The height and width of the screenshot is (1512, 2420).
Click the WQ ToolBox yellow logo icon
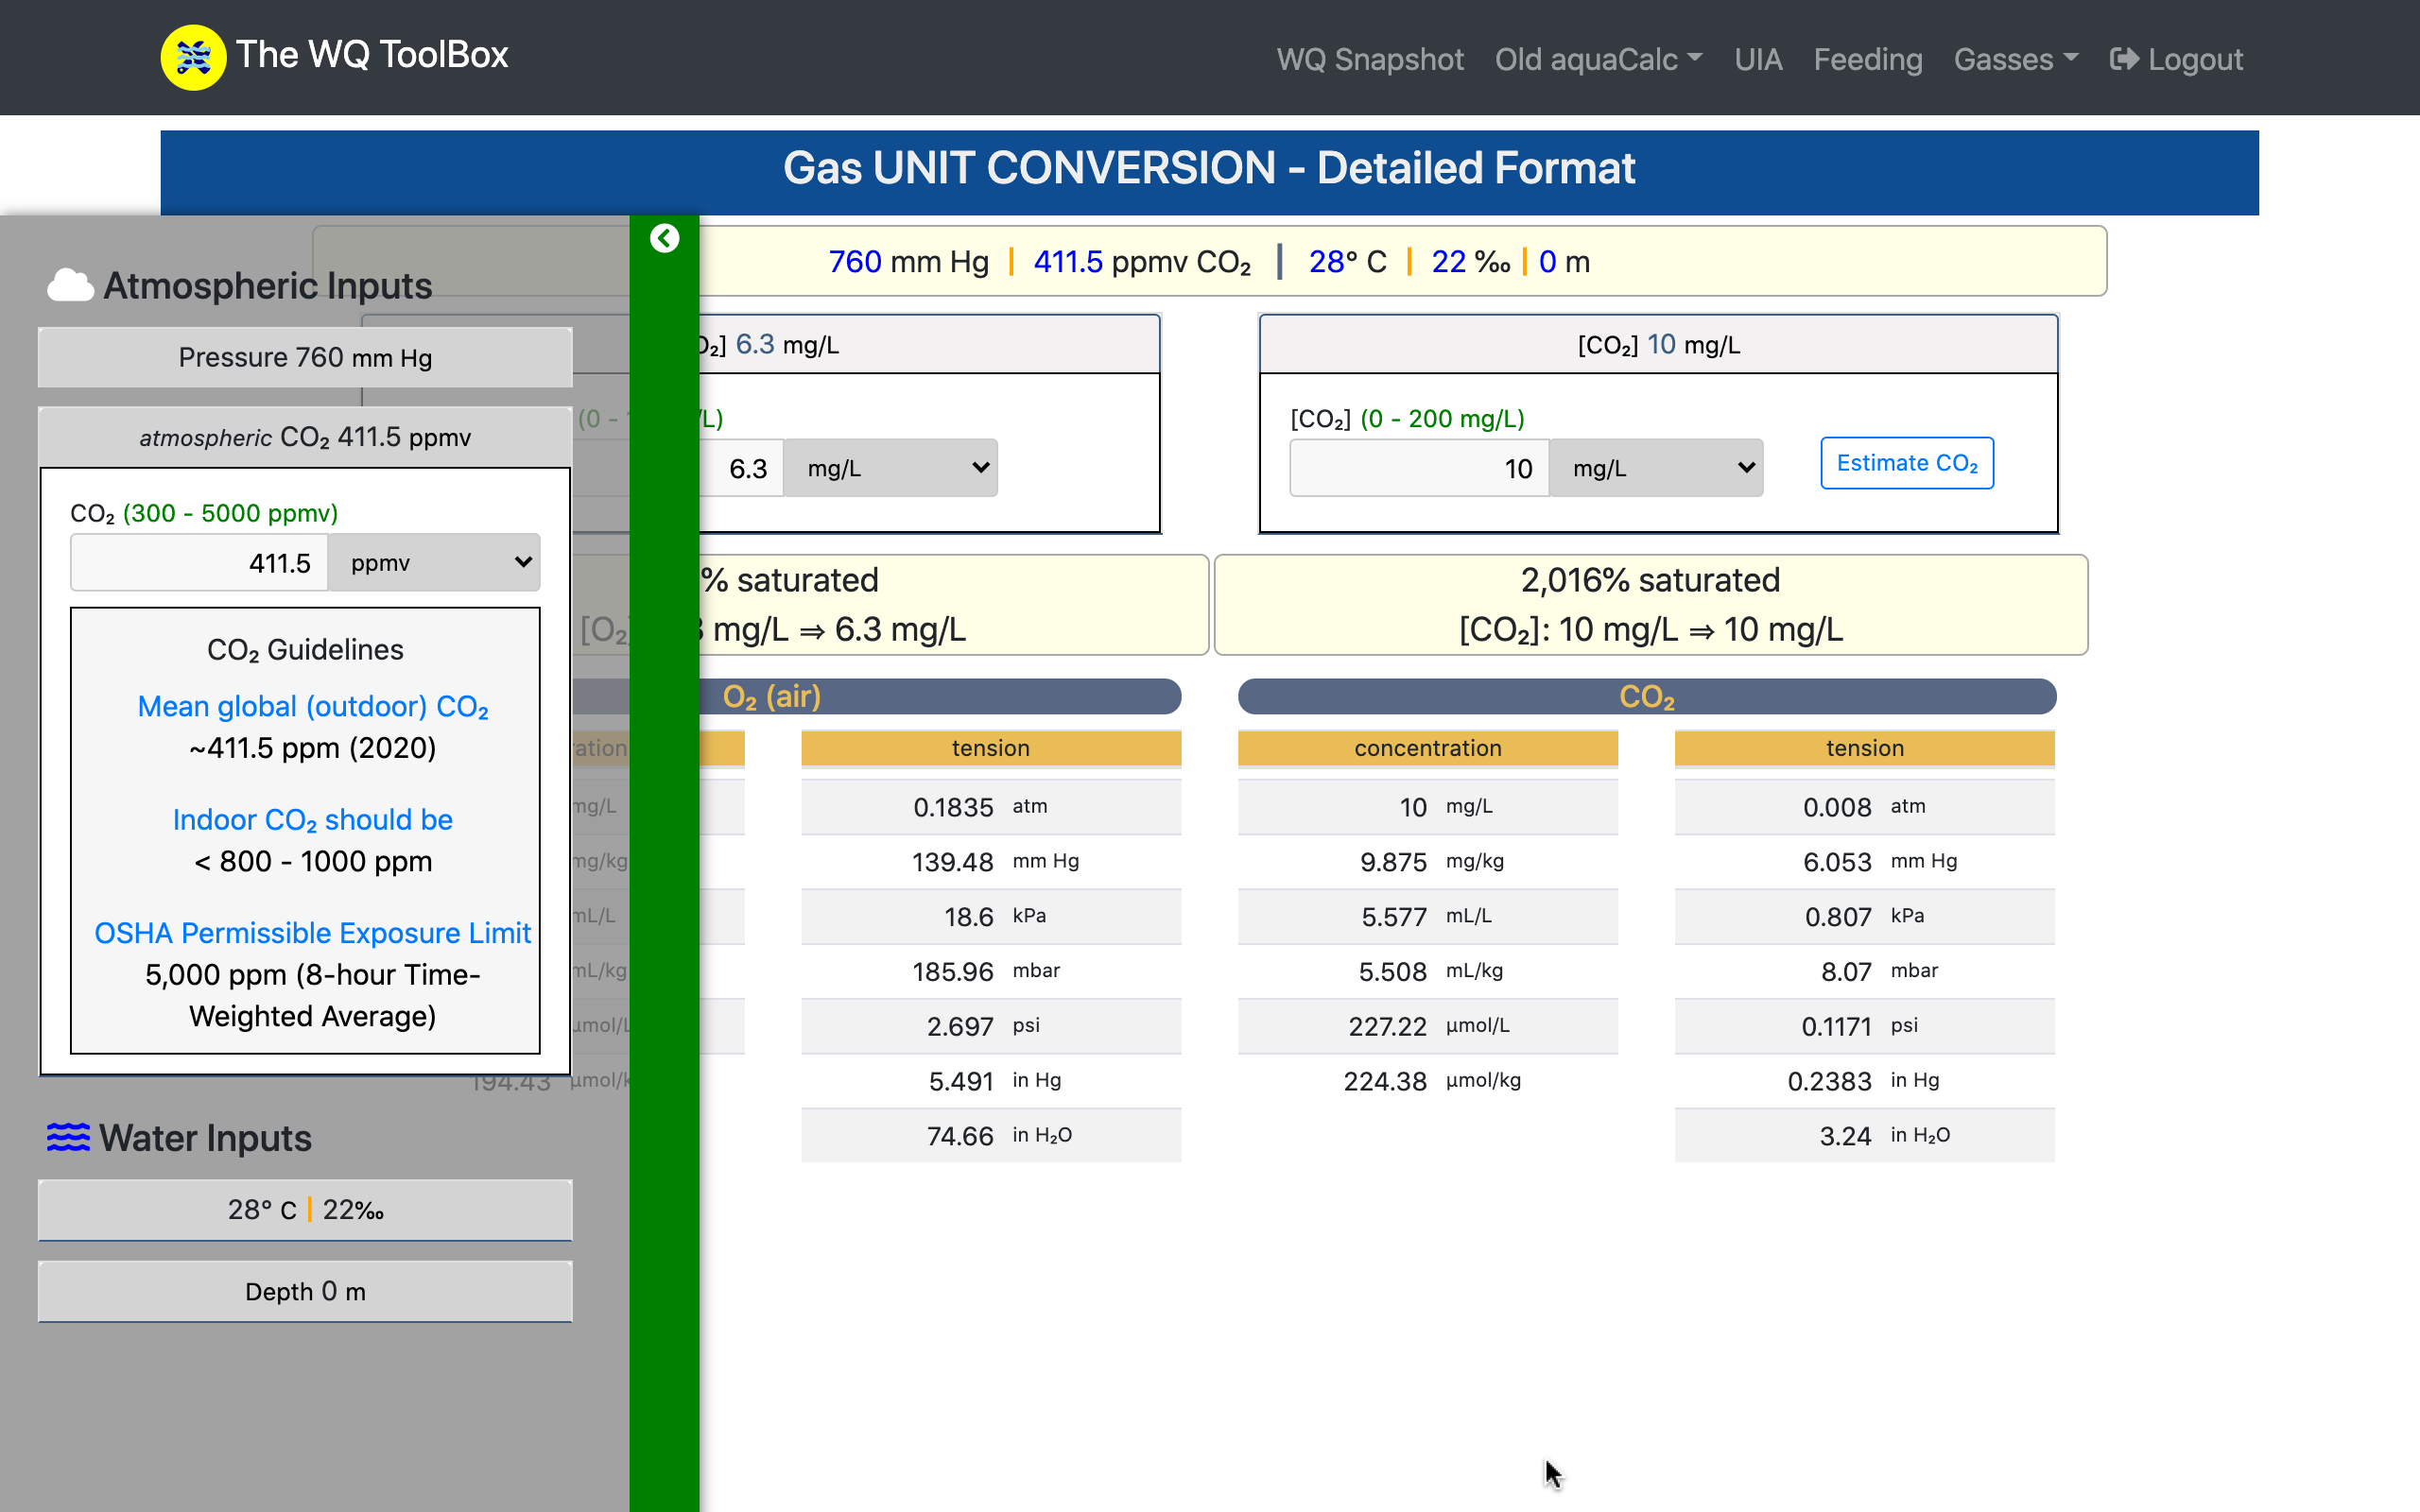point(193,57)
